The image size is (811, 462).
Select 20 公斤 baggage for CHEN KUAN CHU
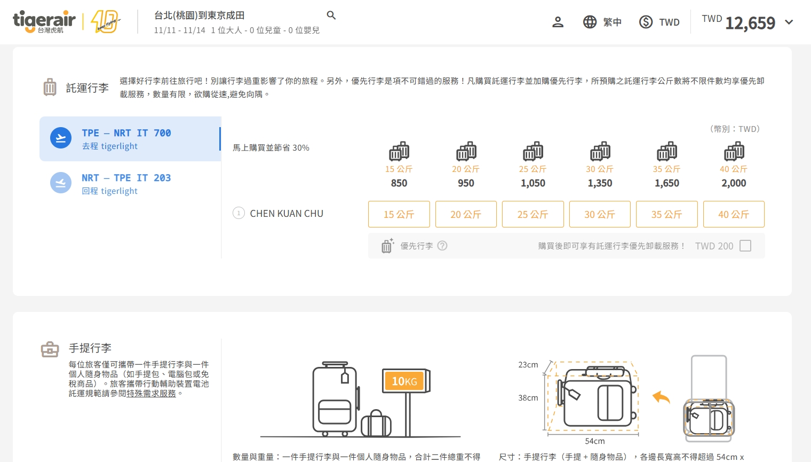coord(466,214)
